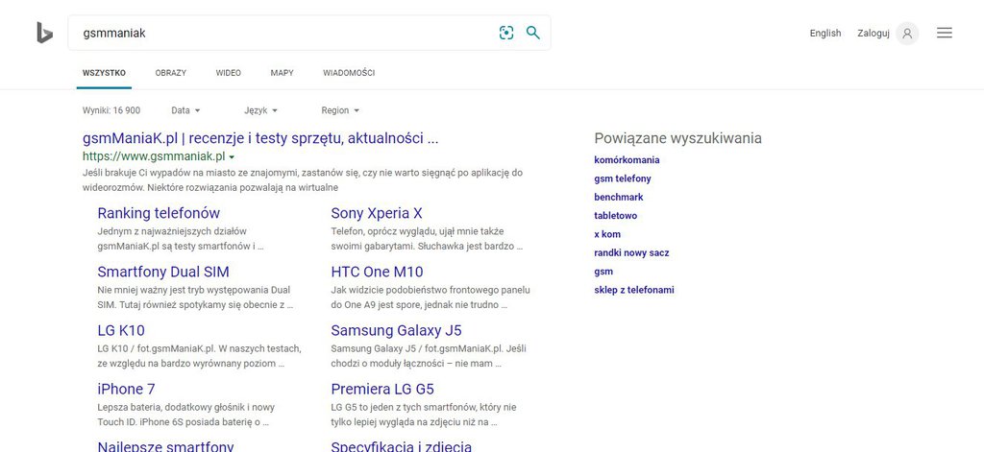Expand the Język filter dropdown
The width and height of the screenshot is (984, 452).
pos(260,110)
